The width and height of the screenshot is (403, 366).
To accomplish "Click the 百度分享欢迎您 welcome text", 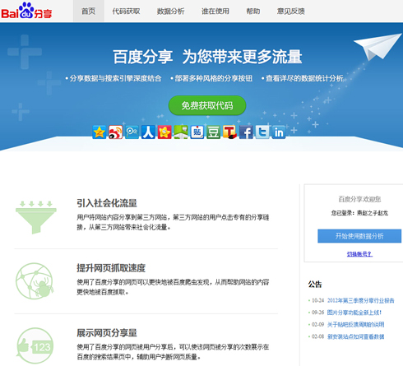I will (359, 199).
